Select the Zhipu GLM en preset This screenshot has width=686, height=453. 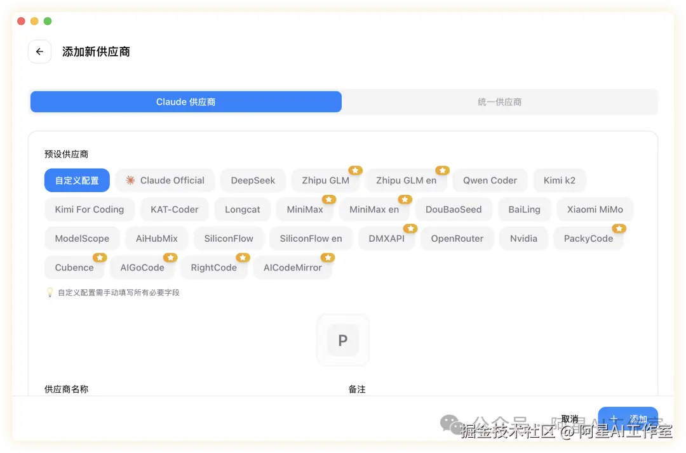[406, 180]
